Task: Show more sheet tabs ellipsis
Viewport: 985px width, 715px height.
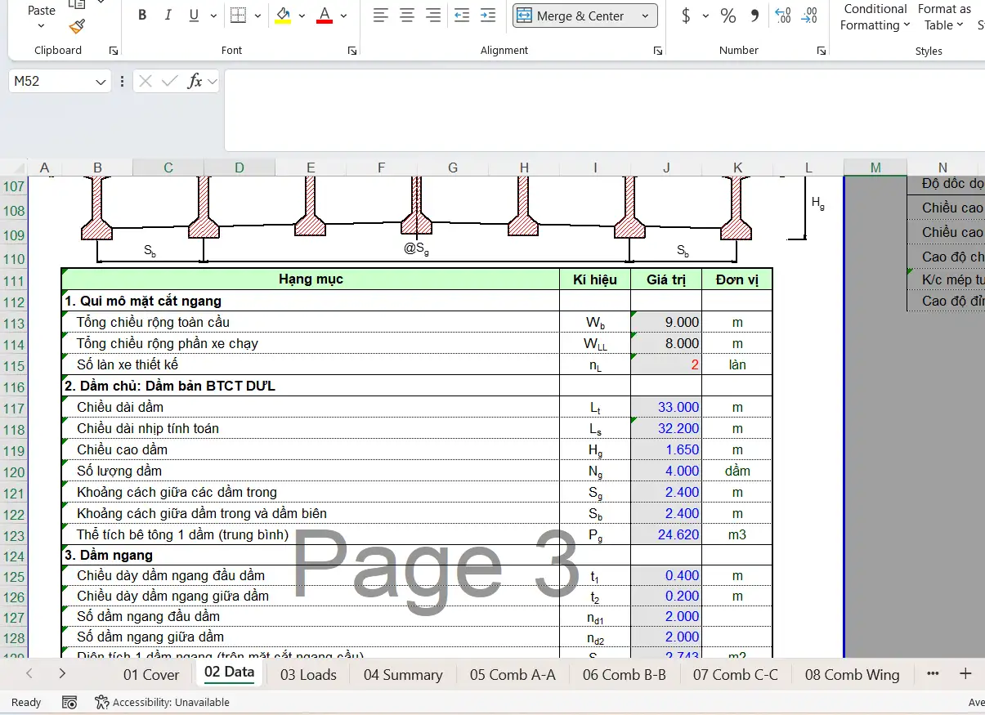Action: click(x=933, y=674)
